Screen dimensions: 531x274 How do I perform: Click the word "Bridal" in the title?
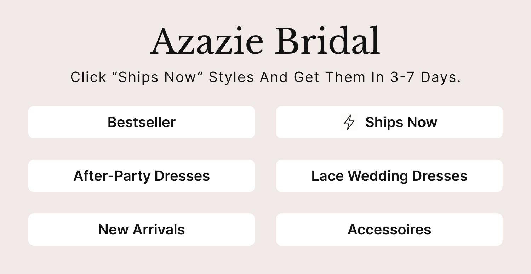(327, 42)
